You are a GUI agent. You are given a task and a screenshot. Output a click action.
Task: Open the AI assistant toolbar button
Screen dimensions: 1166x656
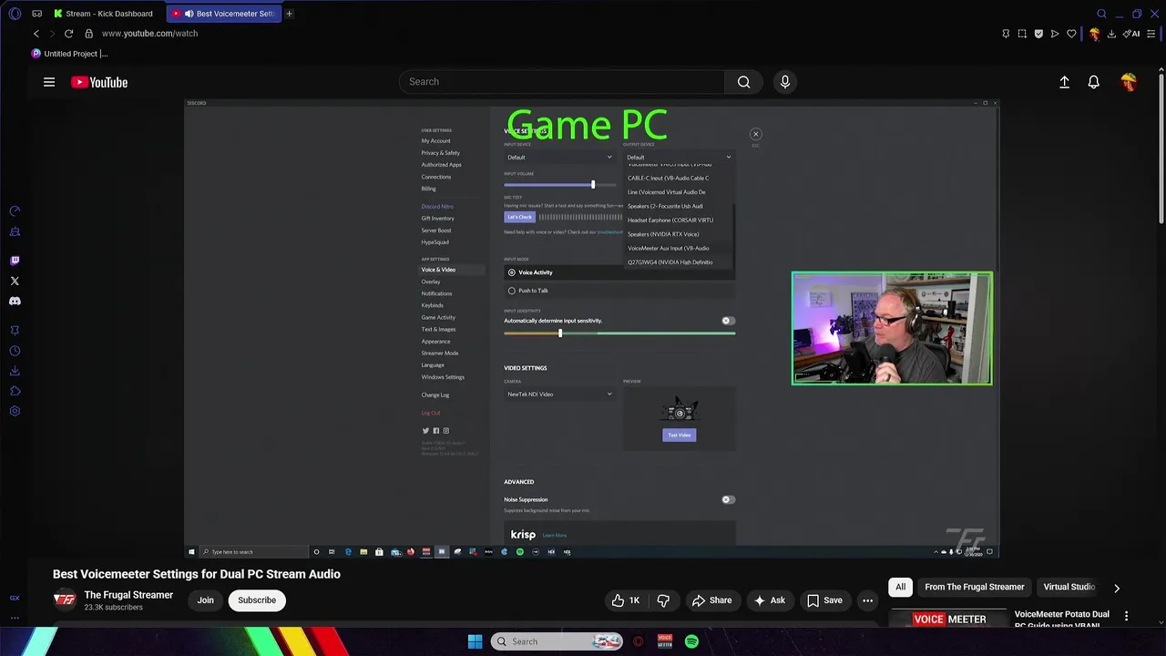tap(1130, 34)
